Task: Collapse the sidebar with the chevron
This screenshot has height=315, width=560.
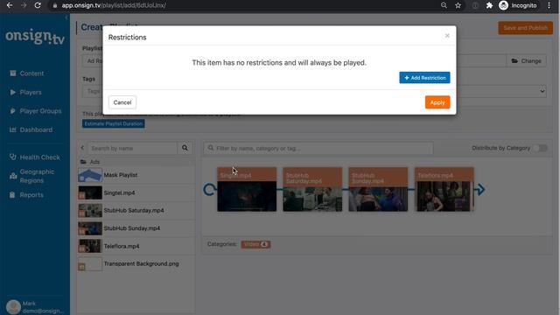Action: (x=66, y=17)
